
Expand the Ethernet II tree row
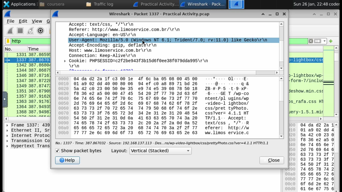[7, 130]
